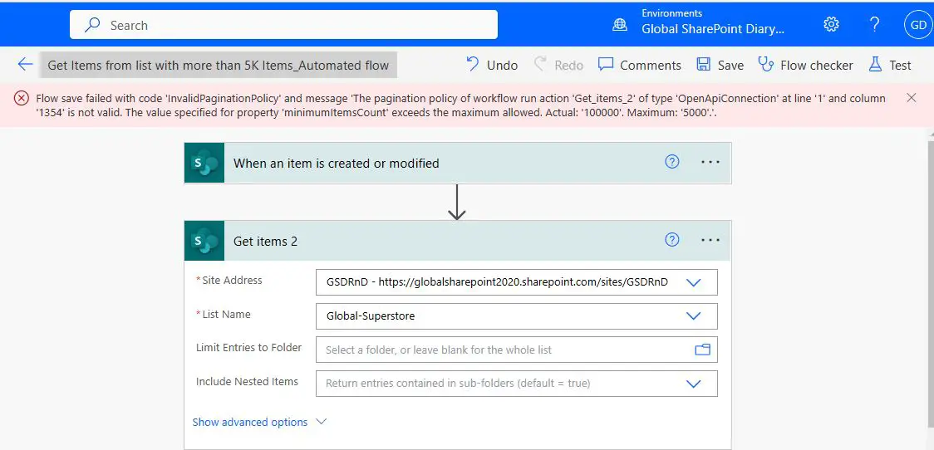This screenshot has width=934, height=450.
Task: Open trigger card ellipsis menu
Action: [x=710, y=162]
